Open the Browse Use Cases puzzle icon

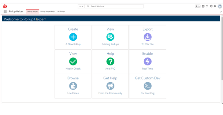pyautogui.click(x=73, y=86)
